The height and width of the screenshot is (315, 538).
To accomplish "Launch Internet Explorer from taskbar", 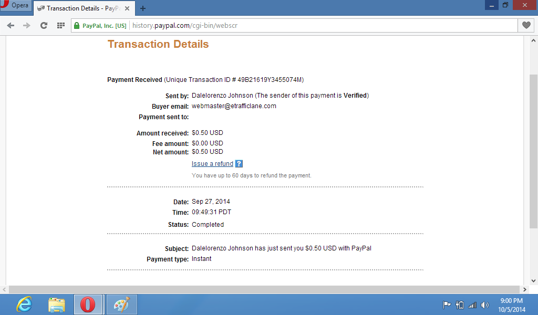I will coord(24,304).
